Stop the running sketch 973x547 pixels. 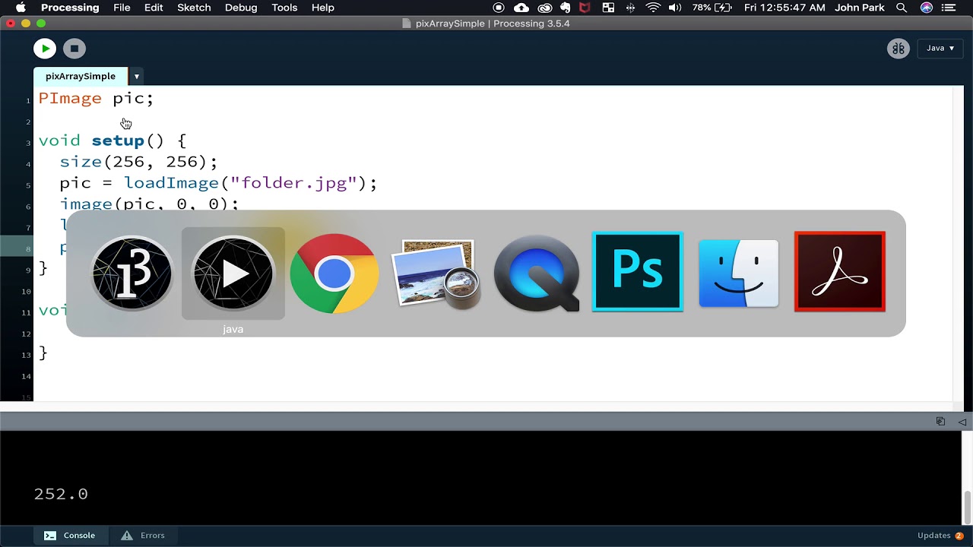click(x=74, y=49)
